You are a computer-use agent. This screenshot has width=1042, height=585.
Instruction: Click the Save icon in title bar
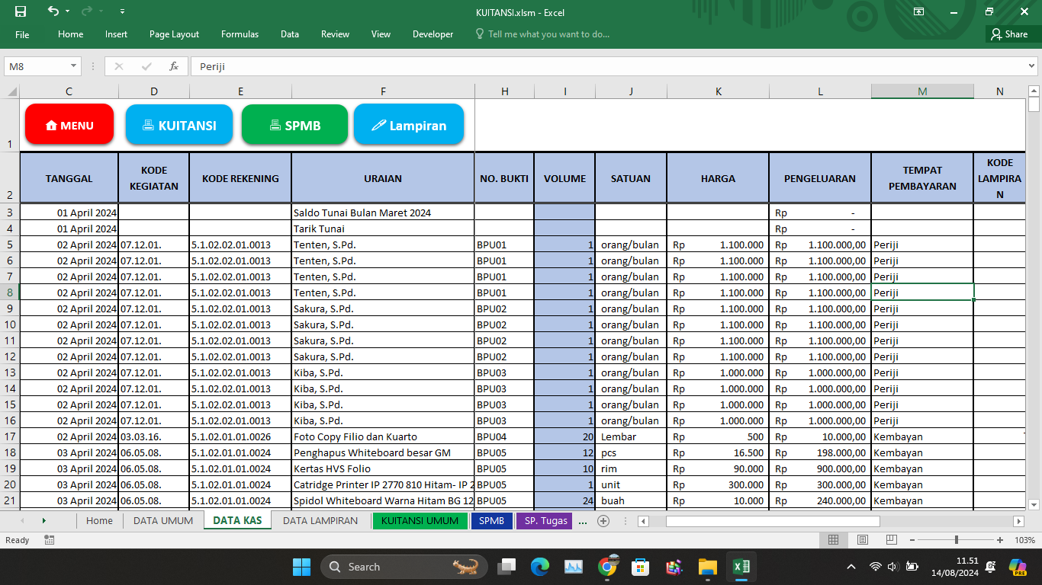21,11
